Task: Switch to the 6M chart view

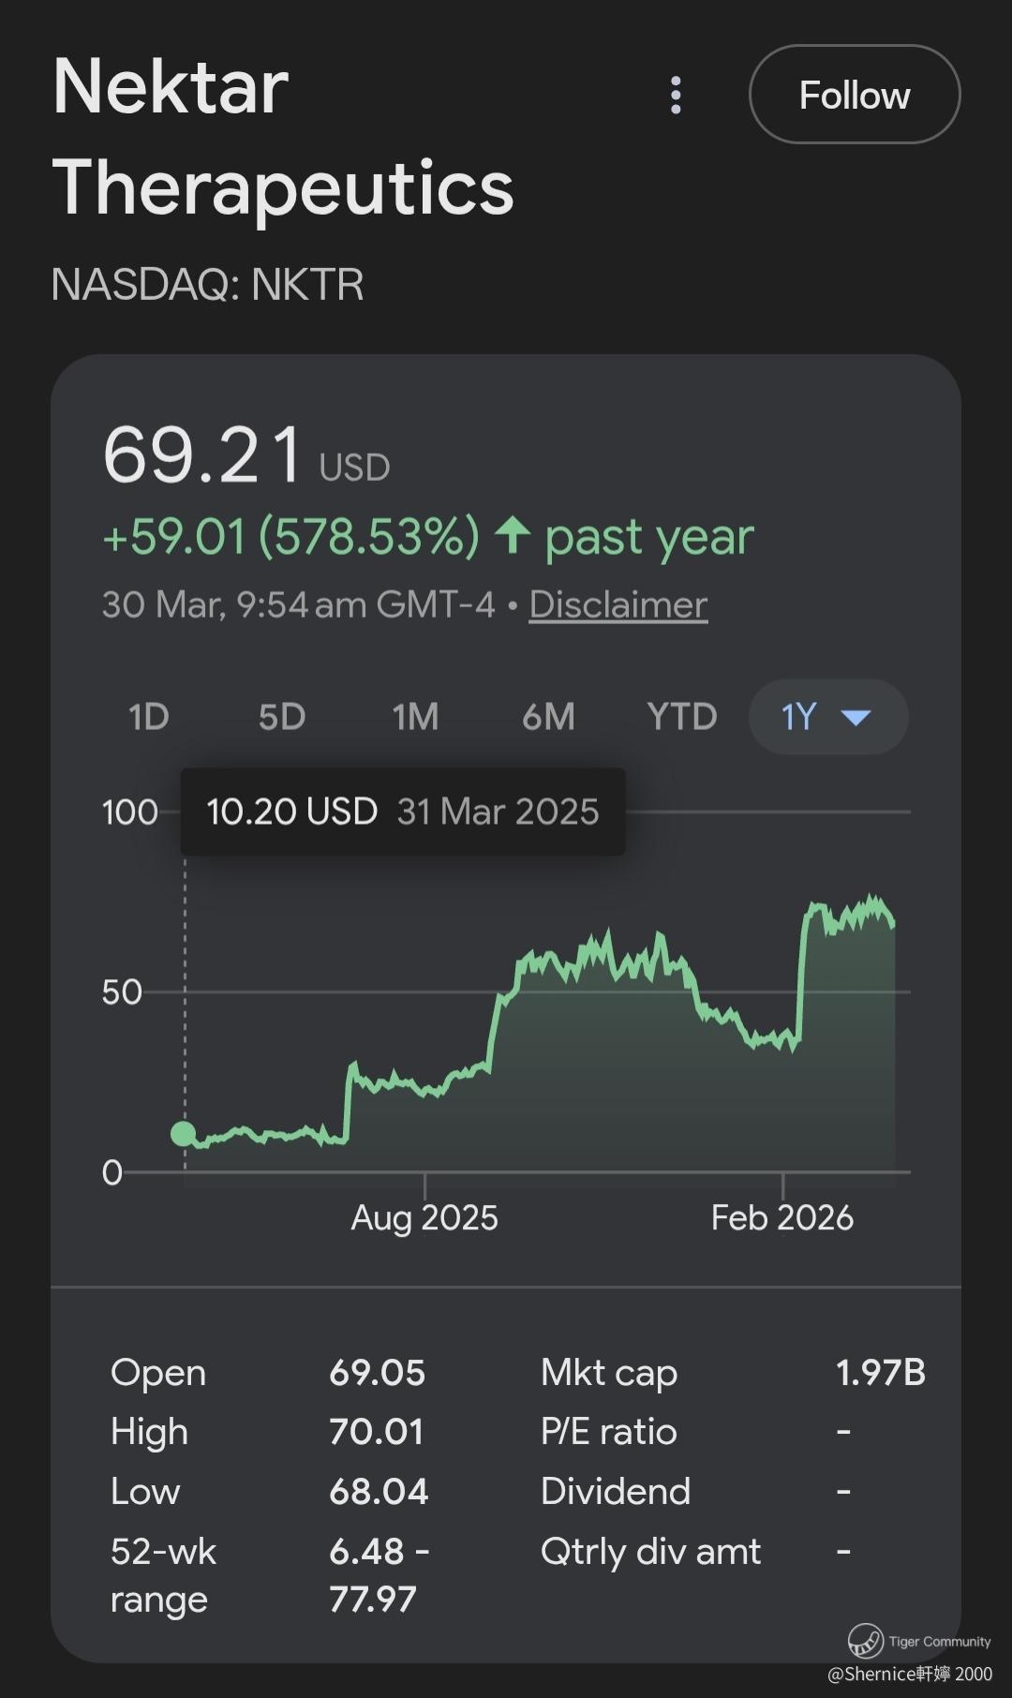Action: [x=548, y=717]
